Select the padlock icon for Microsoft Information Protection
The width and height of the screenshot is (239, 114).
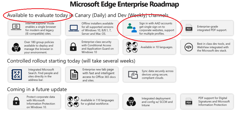[16, 101]
